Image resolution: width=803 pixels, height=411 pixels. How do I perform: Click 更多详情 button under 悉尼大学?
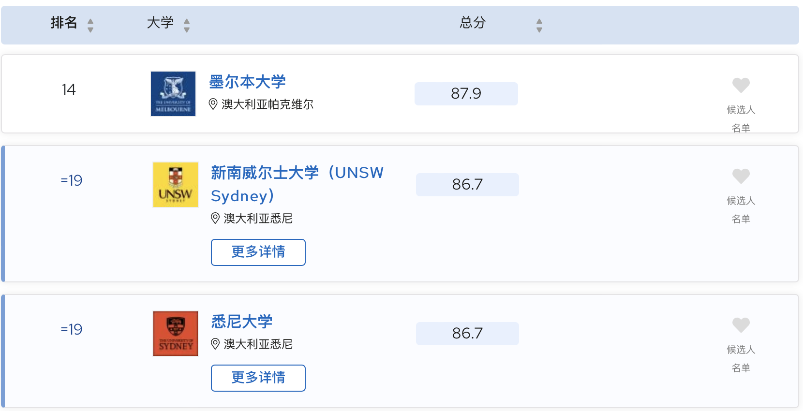coord(258,378)
